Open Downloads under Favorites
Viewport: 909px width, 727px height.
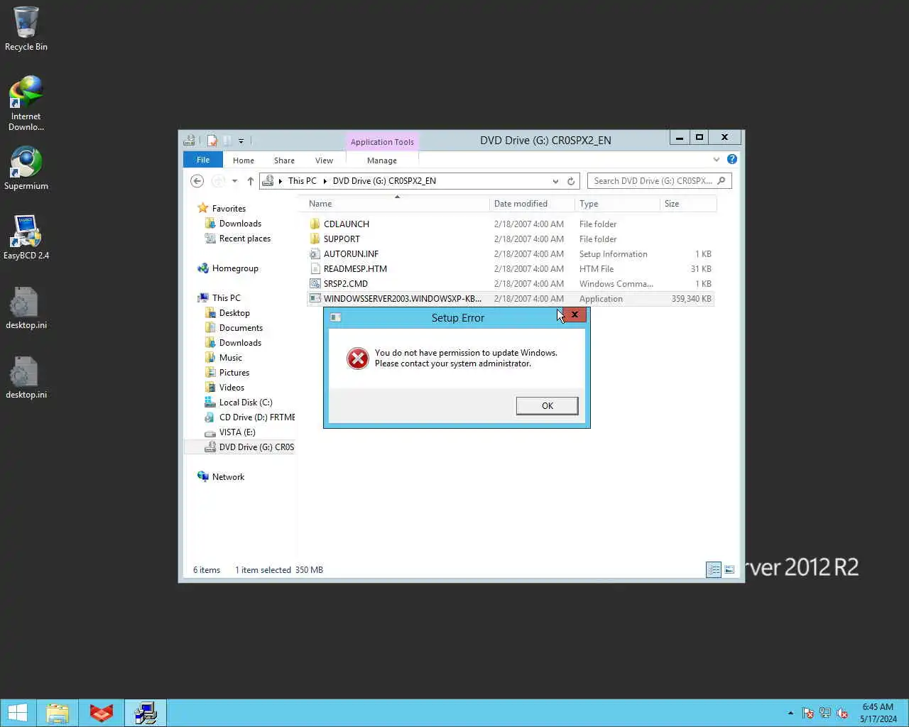240,224
